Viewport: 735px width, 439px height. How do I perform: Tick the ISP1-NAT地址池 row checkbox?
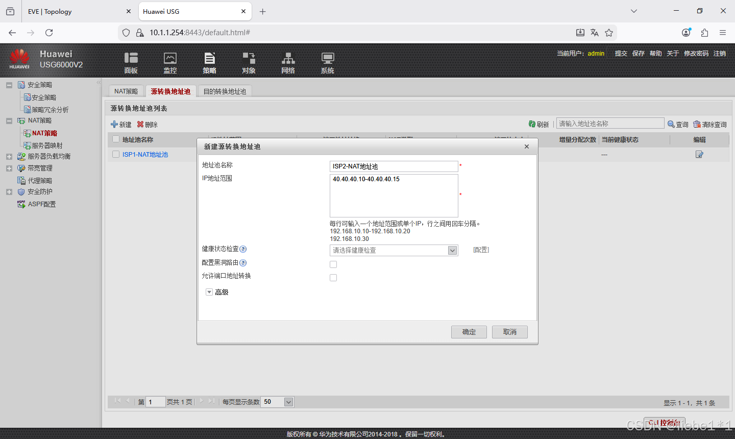tap(116, 154)
